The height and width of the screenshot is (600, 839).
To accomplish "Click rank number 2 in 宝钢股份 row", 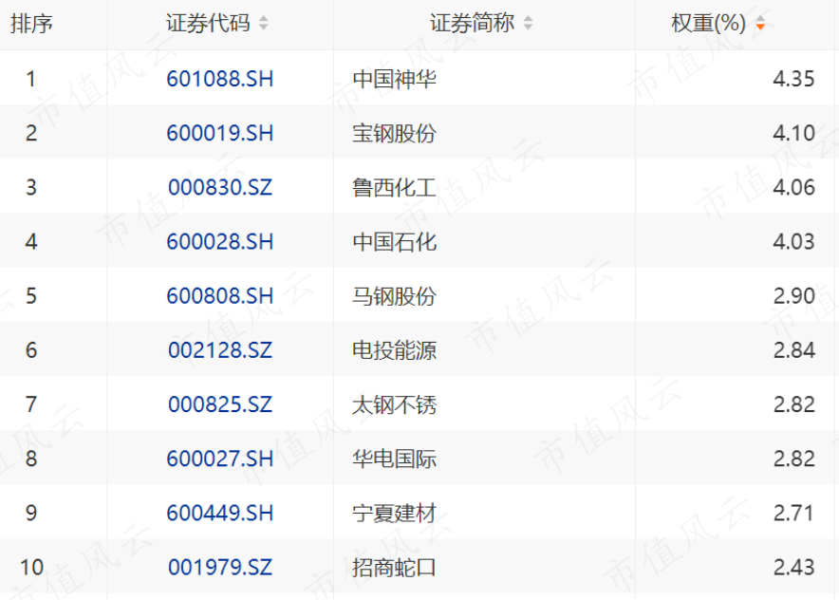I will point(31,133).
